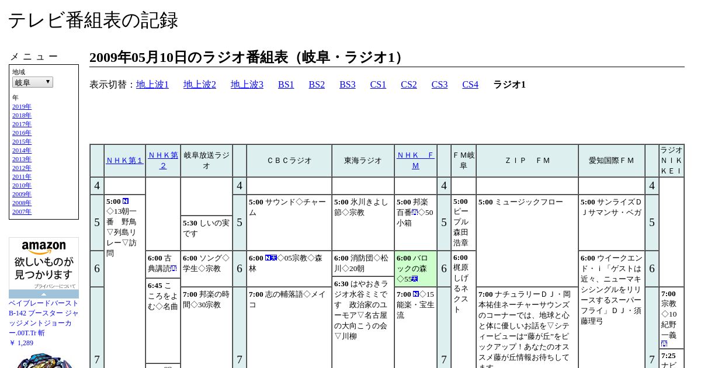Select the 5:00 サウンド◇チャーム program cell

[289, 223]
